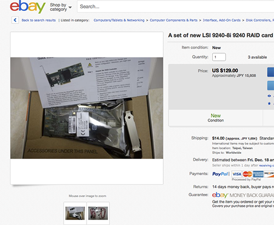
Task: Click the PayPal logo
Action: pyautogui.click(x=220, y=174)
